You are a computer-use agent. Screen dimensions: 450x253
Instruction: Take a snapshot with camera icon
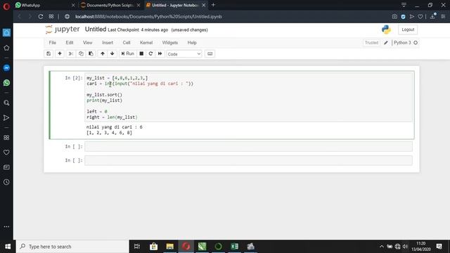coord(394,17)
